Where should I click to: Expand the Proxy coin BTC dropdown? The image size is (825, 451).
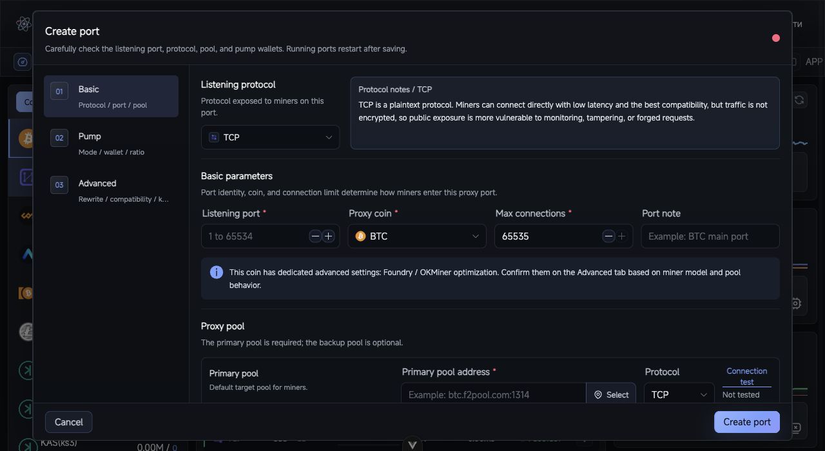tap(416, 236)
